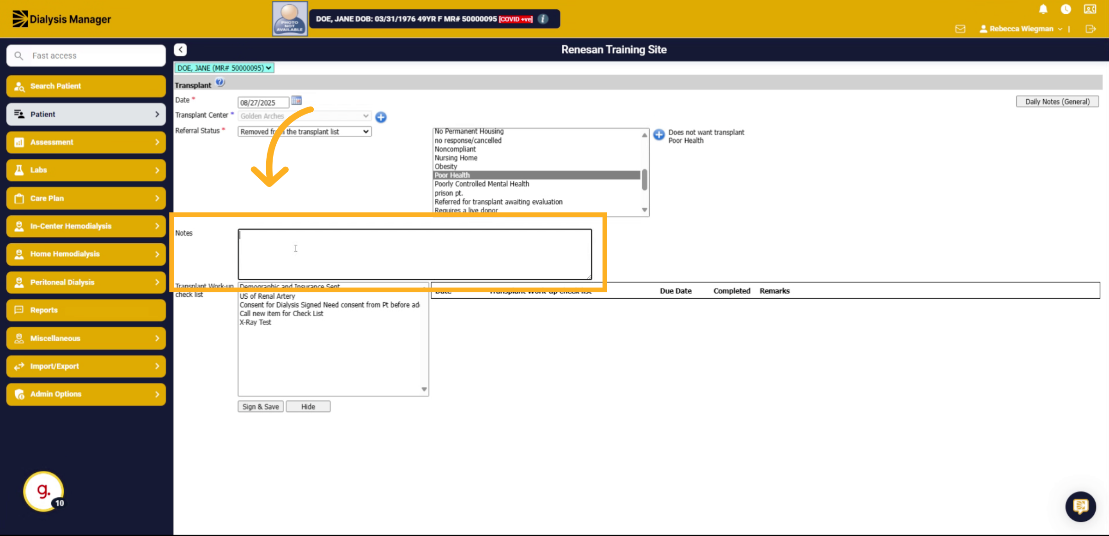Viewport: 1109px width, 536px height.
Task: Click the Fast access search box
Action: click(x=86, y=55)
